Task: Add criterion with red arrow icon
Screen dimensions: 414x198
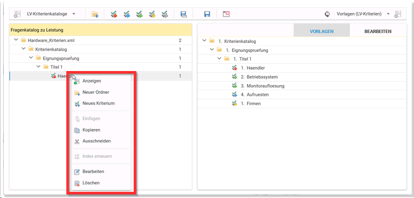Action: tap(114, 15)
